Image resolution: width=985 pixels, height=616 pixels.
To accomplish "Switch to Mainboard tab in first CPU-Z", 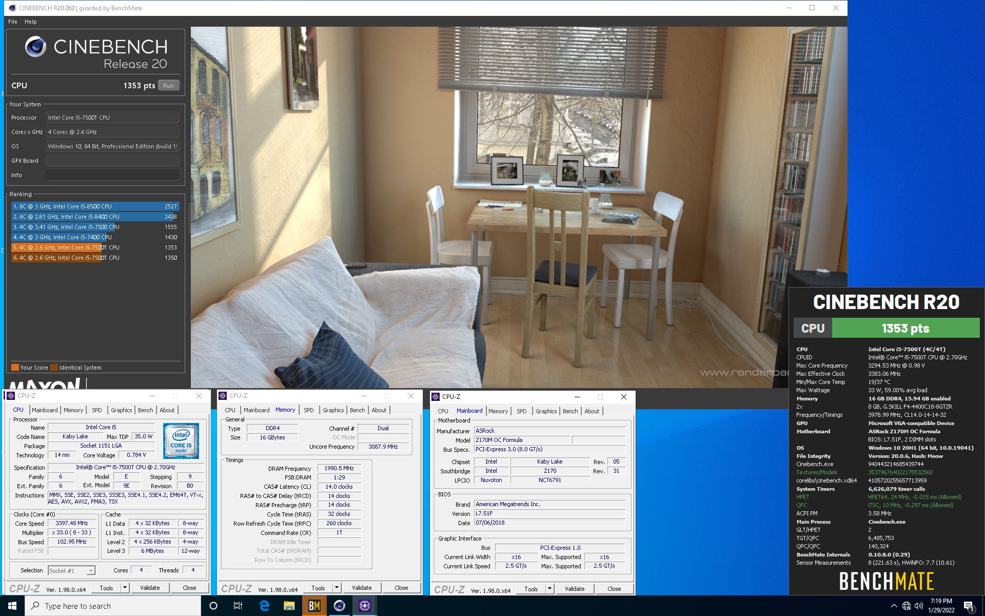I will (x=45, y=410).
